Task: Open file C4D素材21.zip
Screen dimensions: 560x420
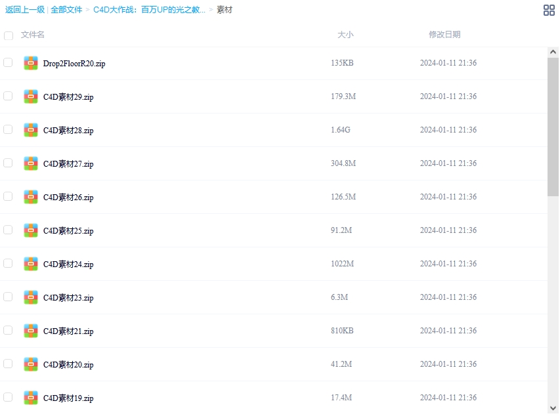Action: [x=68, y=331]
